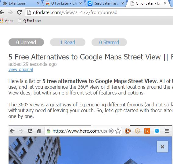Click back arrow in embedded here.com screenshot
The image size is (173, 164).
(12, 131)
